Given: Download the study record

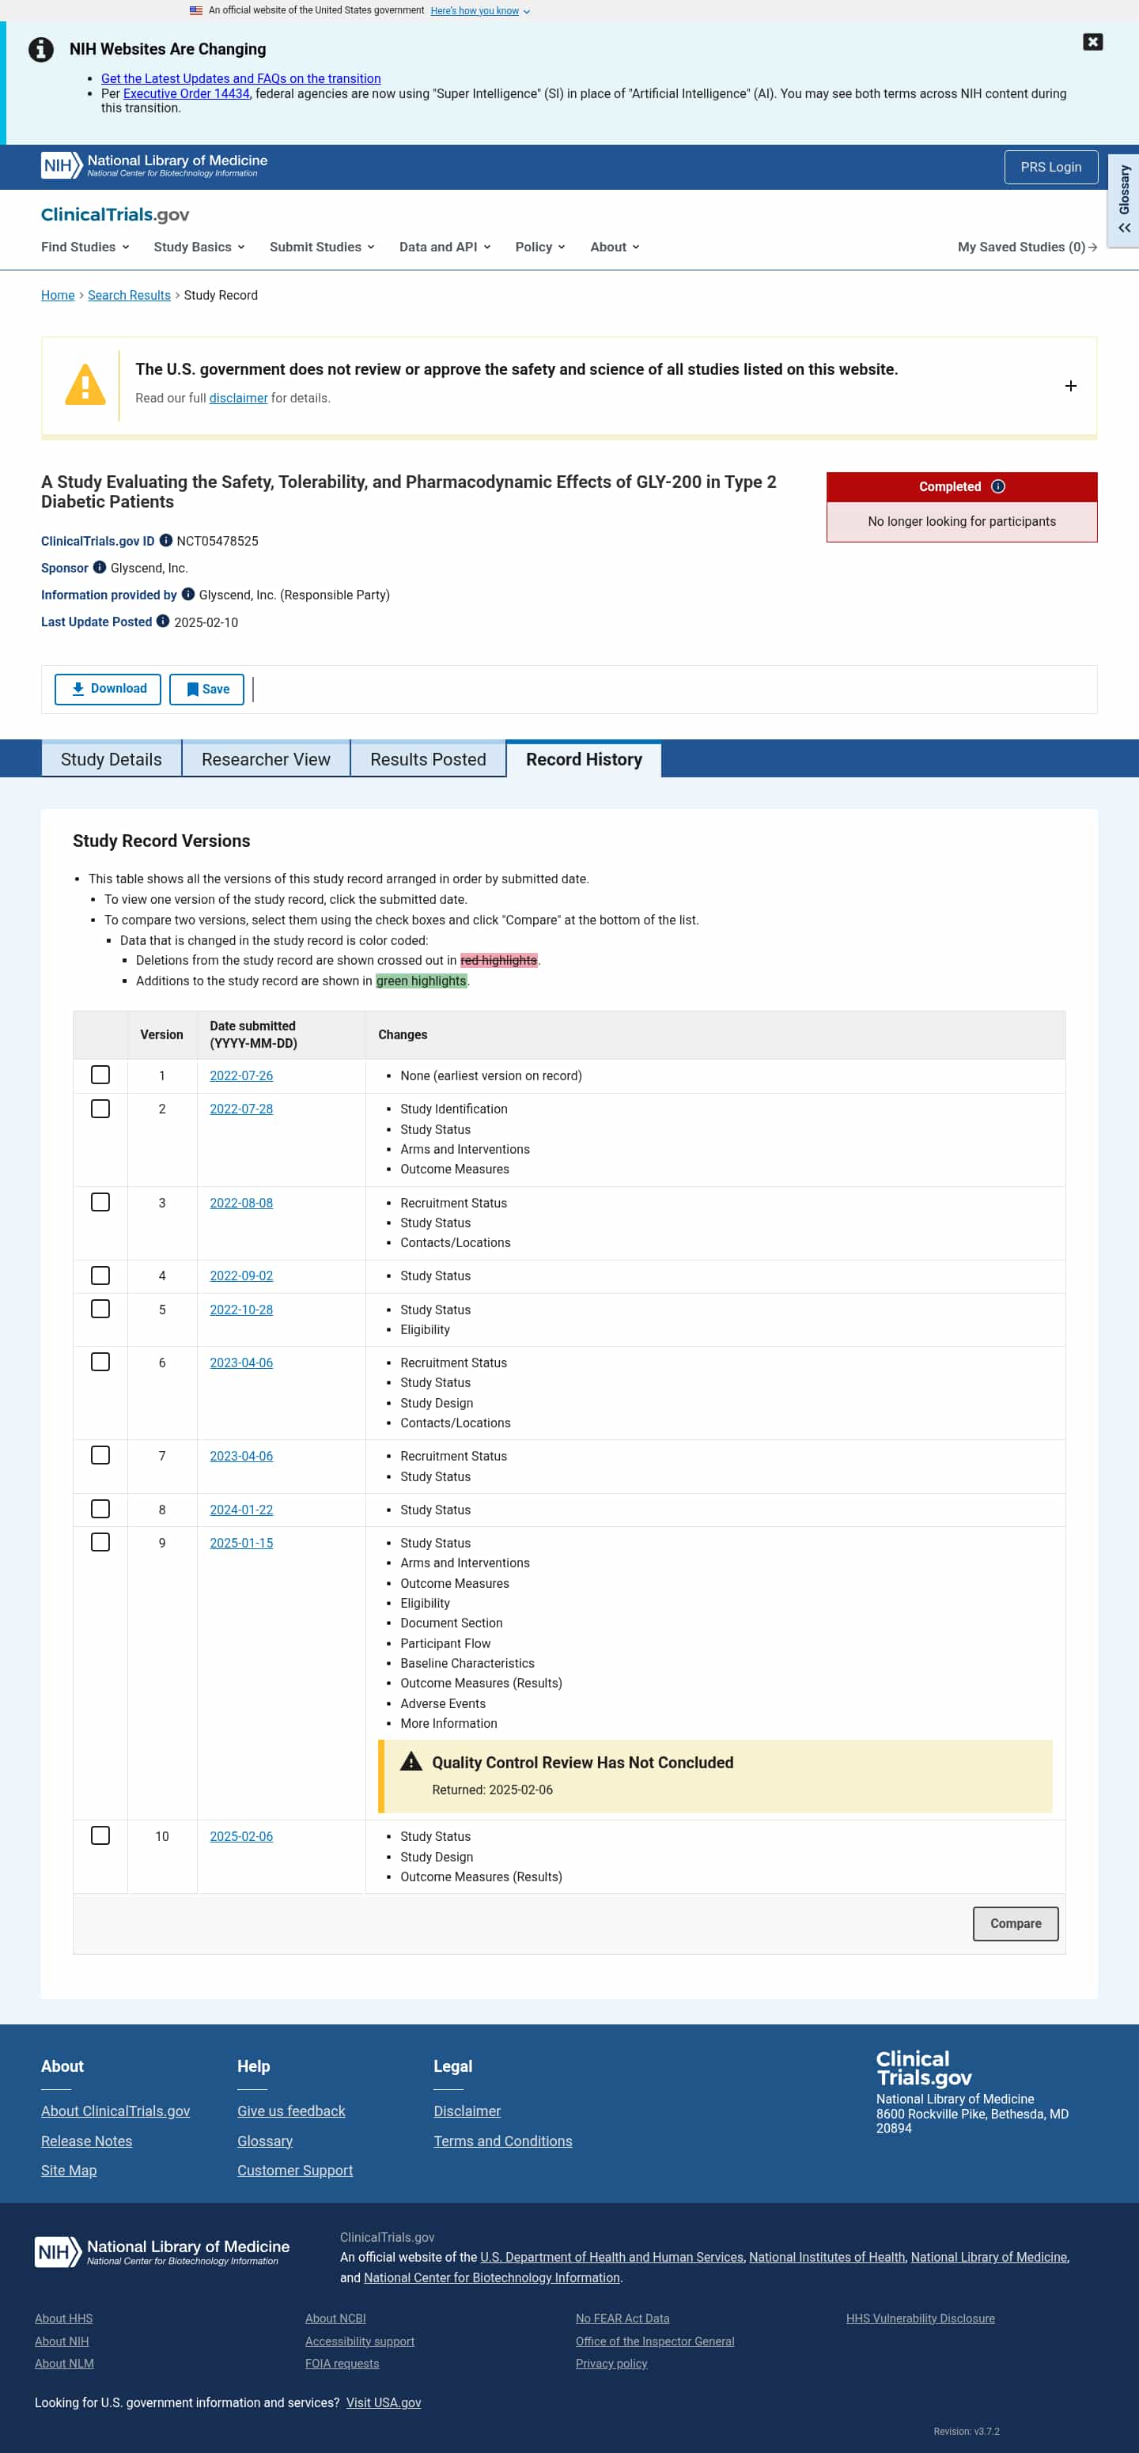Looking at the screenshot, I should 108,689.
